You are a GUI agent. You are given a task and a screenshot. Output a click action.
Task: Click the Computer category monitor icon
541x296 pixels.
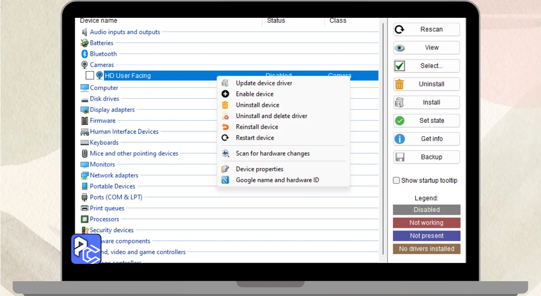85,88
